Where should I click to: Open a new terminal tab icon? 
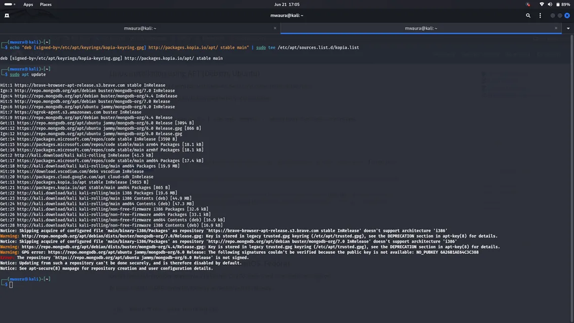tap(7, 16)
